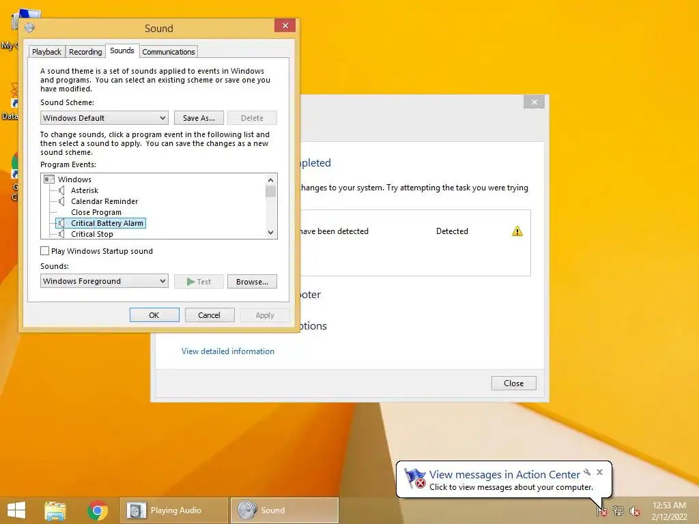Click the Program Events scrollbar thumb
The height and width of the screenshot is (524, 699).
tap(270, 191)
